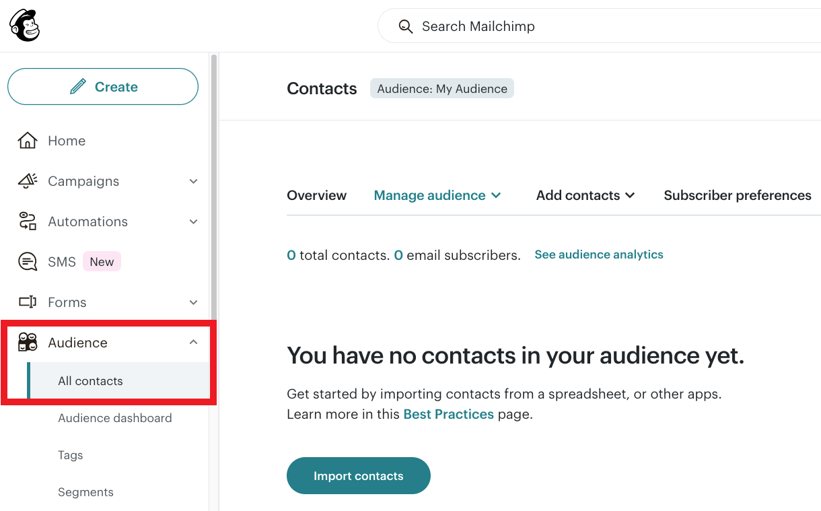
Task: Click the Import contacts button
Action: pyautogui.click(x=359, y=476)
